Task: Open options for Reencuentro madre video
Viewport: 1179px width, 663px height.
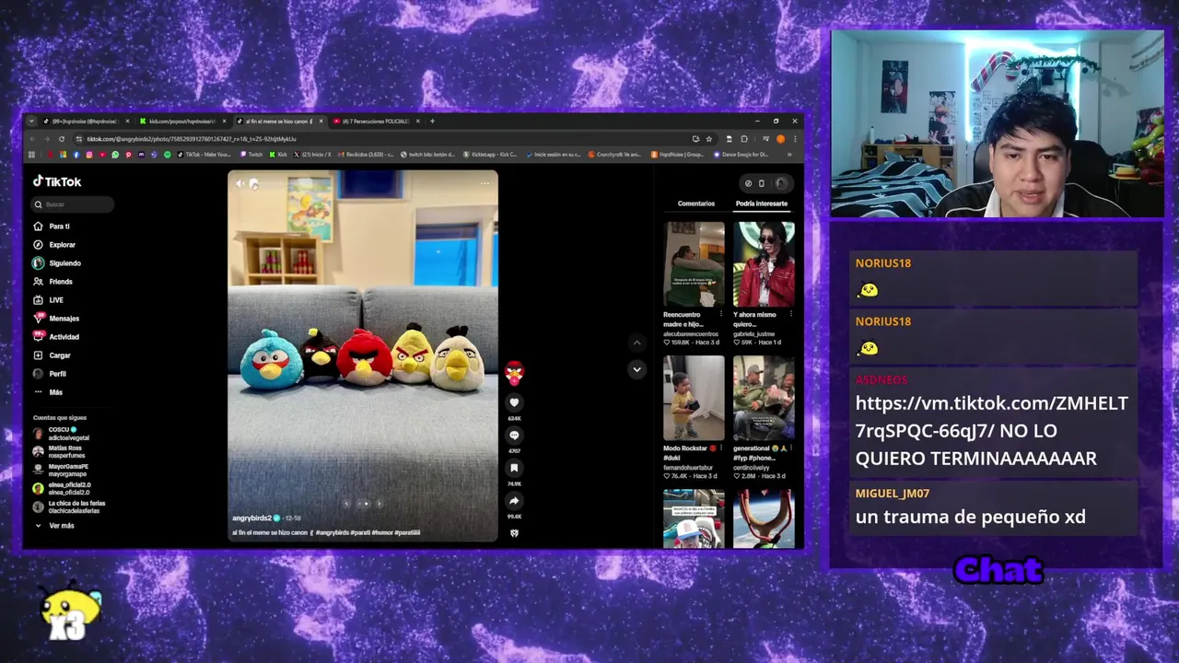Action: click(x=721, y=315)
